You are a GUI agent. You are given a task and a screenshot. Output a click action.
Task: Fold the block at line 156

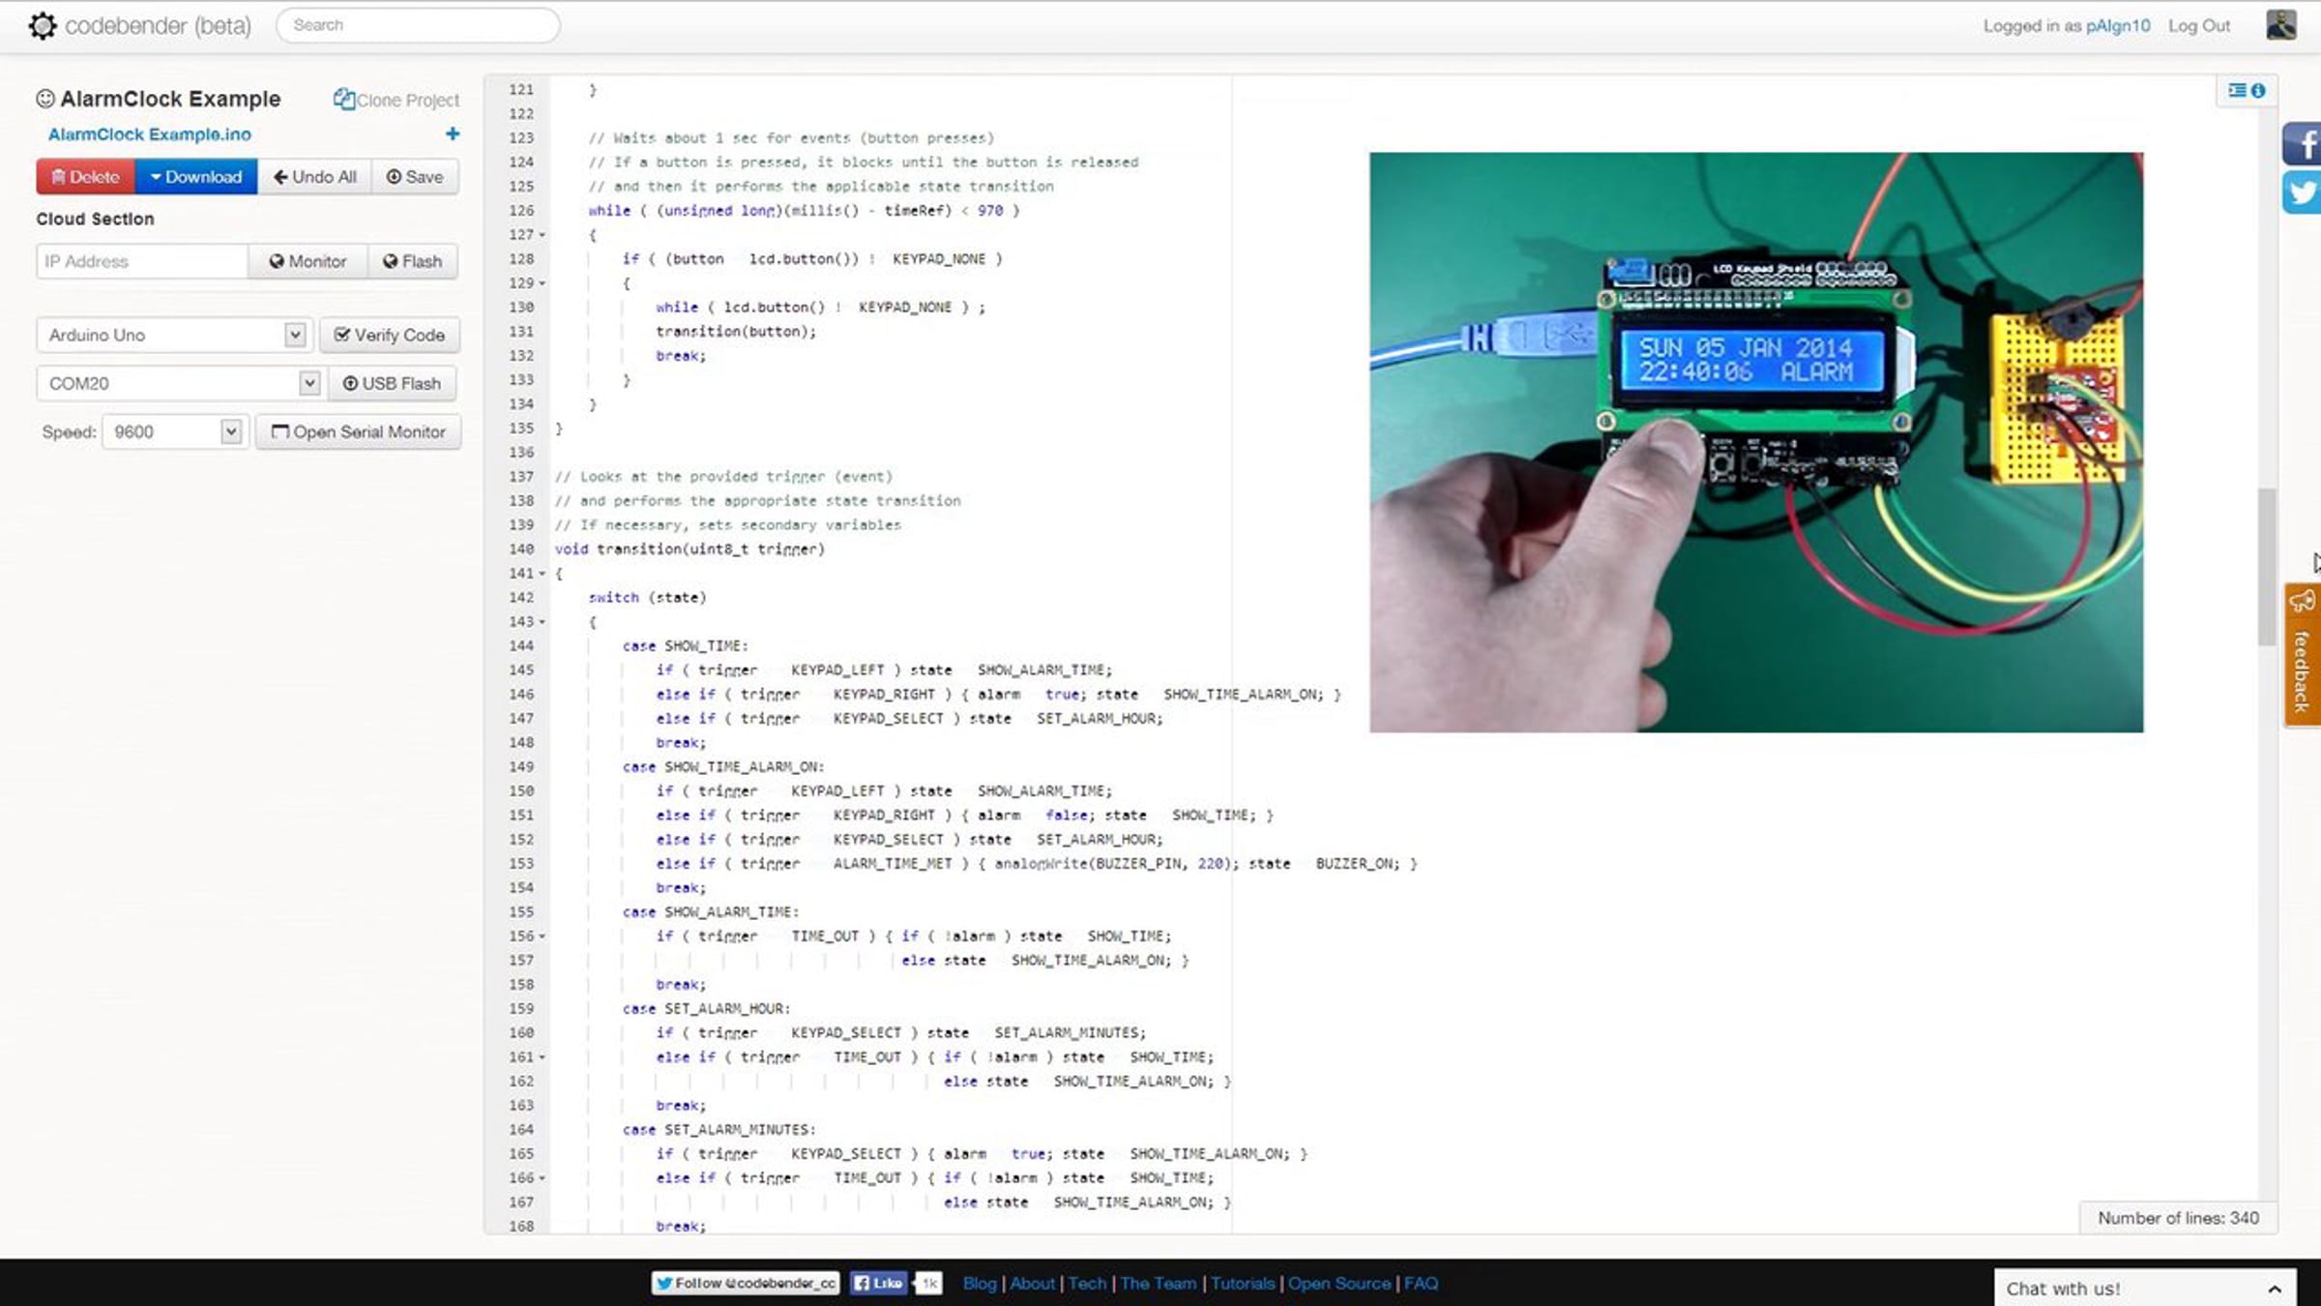(x=543, y=936)
